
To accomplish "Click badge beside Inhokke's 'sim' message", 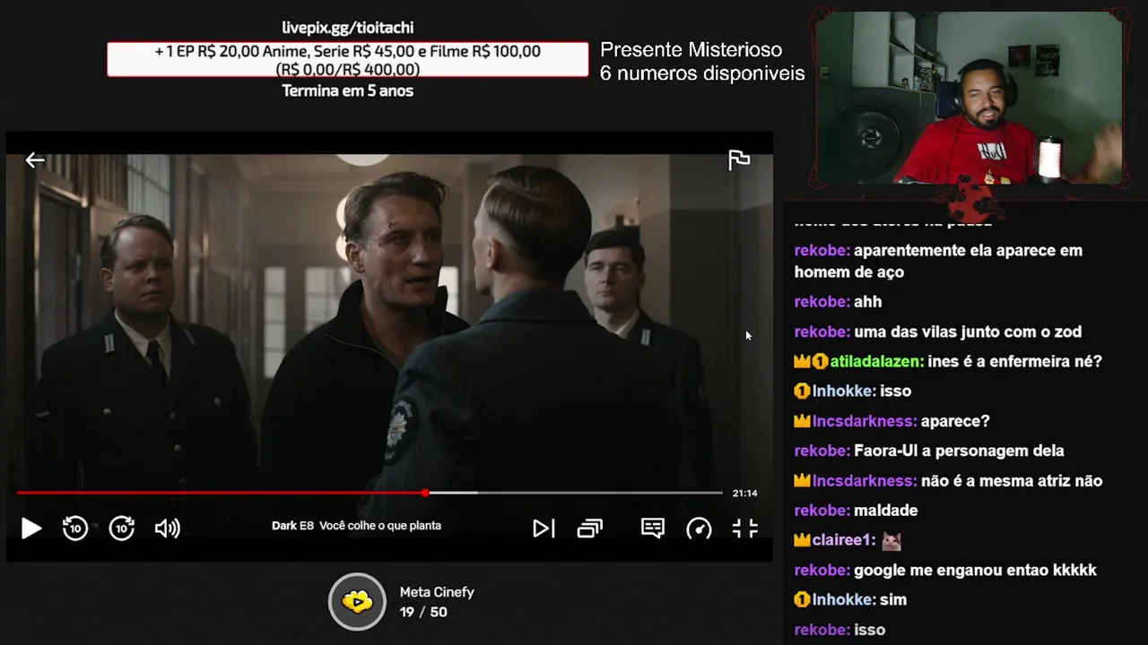I will click(x=802, y=599).
